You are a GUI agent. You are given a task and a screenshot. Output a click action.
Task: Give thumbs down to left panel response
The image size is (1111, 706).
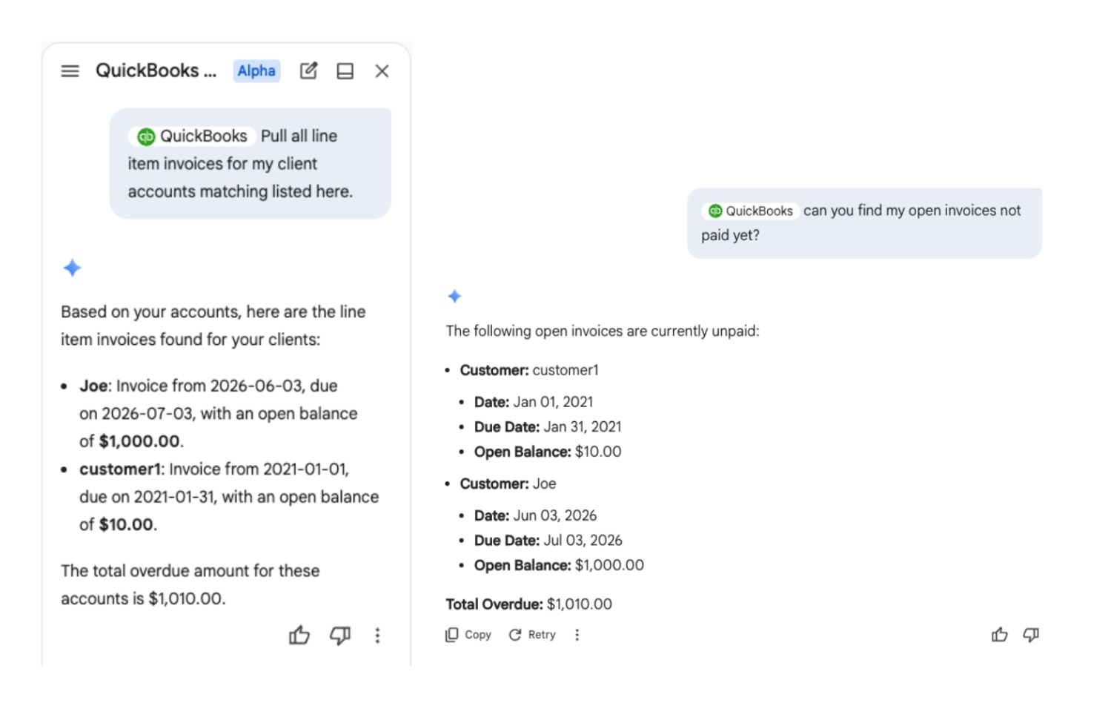click(x=340, y=636)
